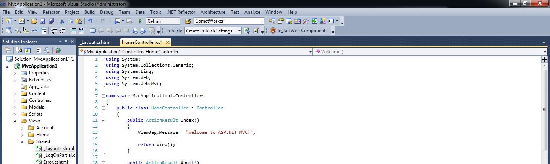Select the App_Data folder

coord(39,87)
